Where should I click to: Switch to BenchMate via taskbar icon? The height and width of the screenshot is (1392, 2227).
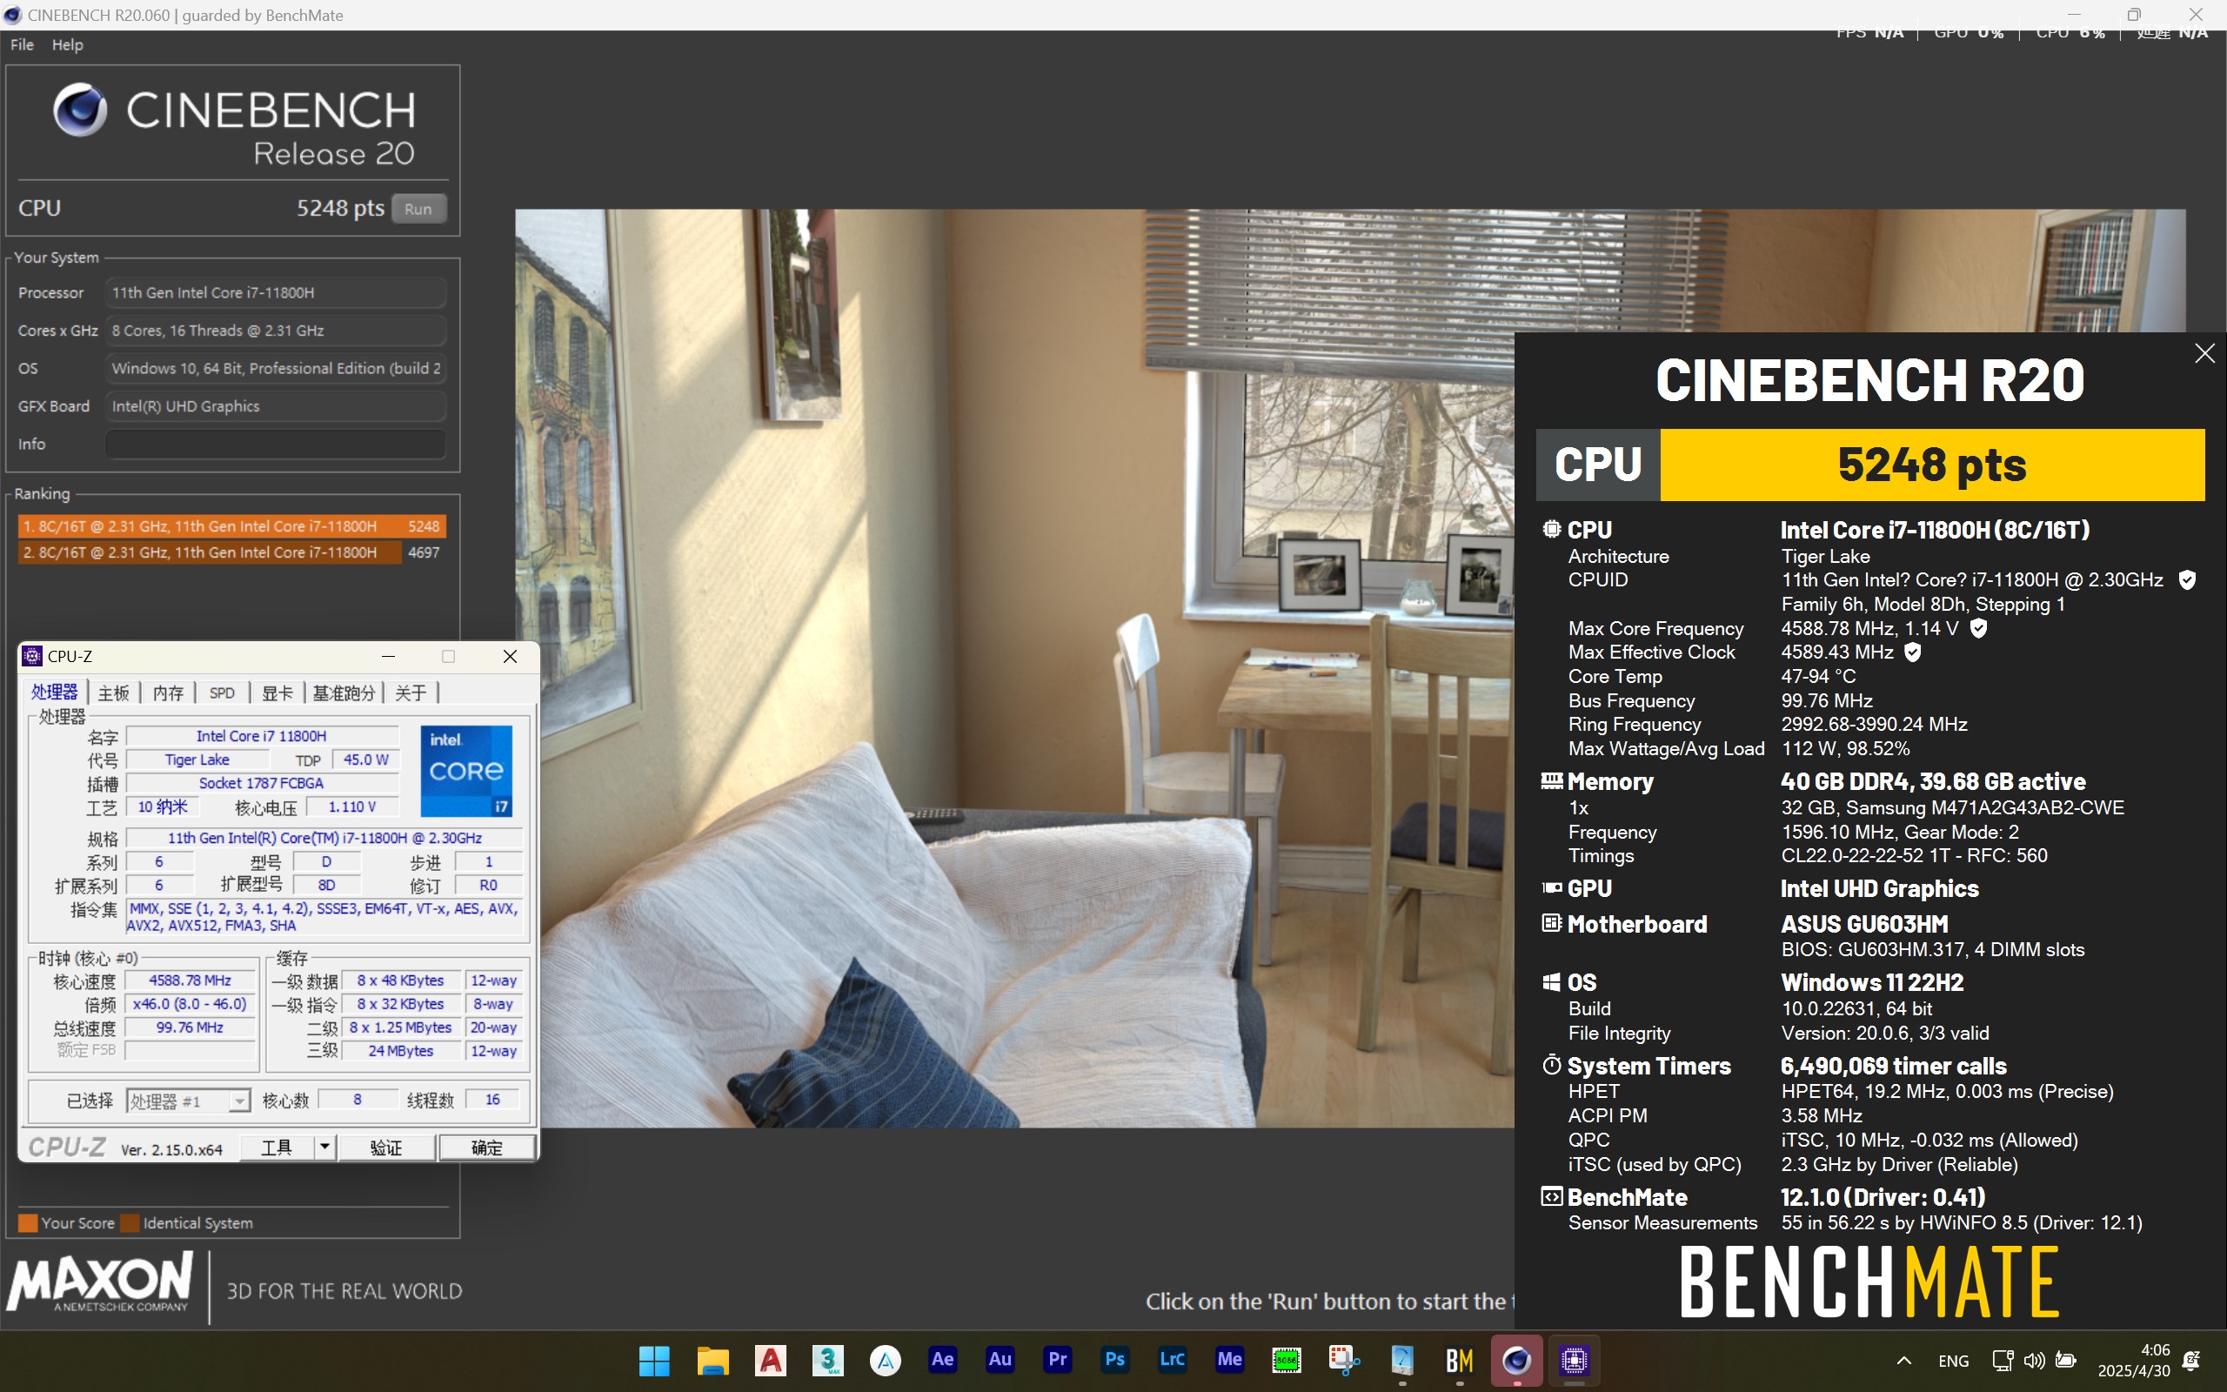coord(1460,1360)
